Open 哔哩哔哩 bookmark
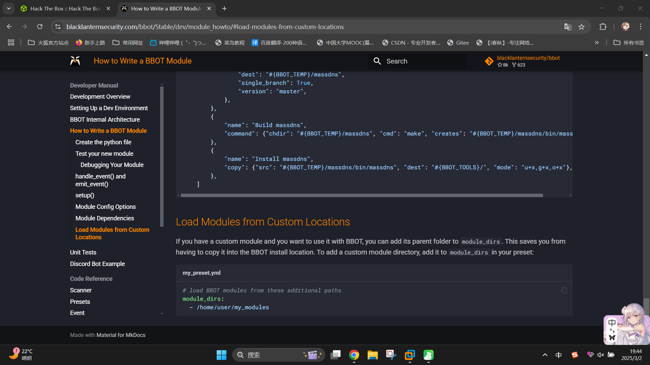The image size is (650, 365). 178,43
